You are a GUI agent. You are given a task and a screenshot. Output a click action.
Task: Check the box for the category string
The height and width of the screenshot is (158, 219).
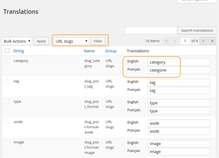pyautogui.click(x=7, y=61)
